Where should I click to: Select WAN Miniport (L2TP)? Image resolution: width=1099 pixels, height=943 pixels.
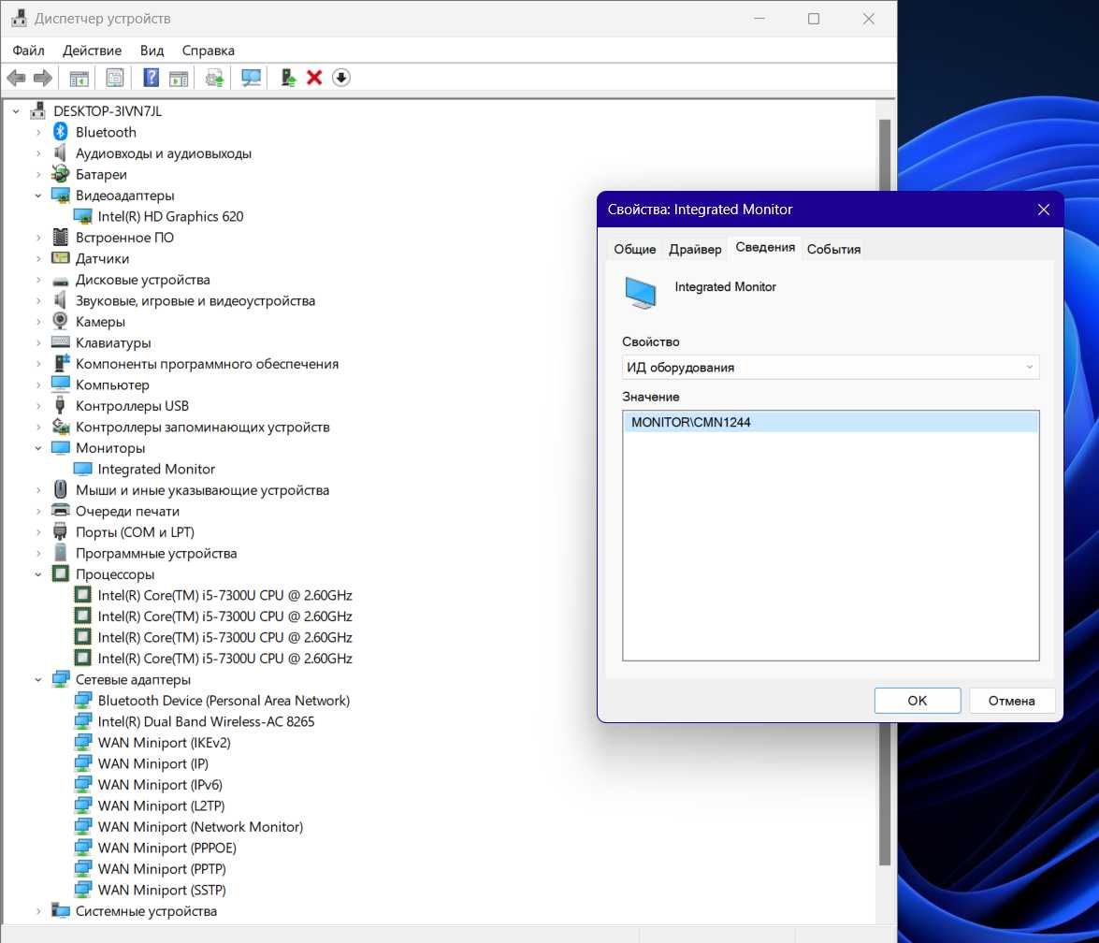pos(161,805)
